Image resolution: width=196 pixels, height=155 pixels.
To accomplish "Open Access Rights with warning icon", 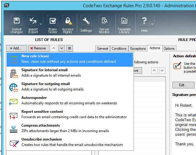I will click(x=68, y=24).
